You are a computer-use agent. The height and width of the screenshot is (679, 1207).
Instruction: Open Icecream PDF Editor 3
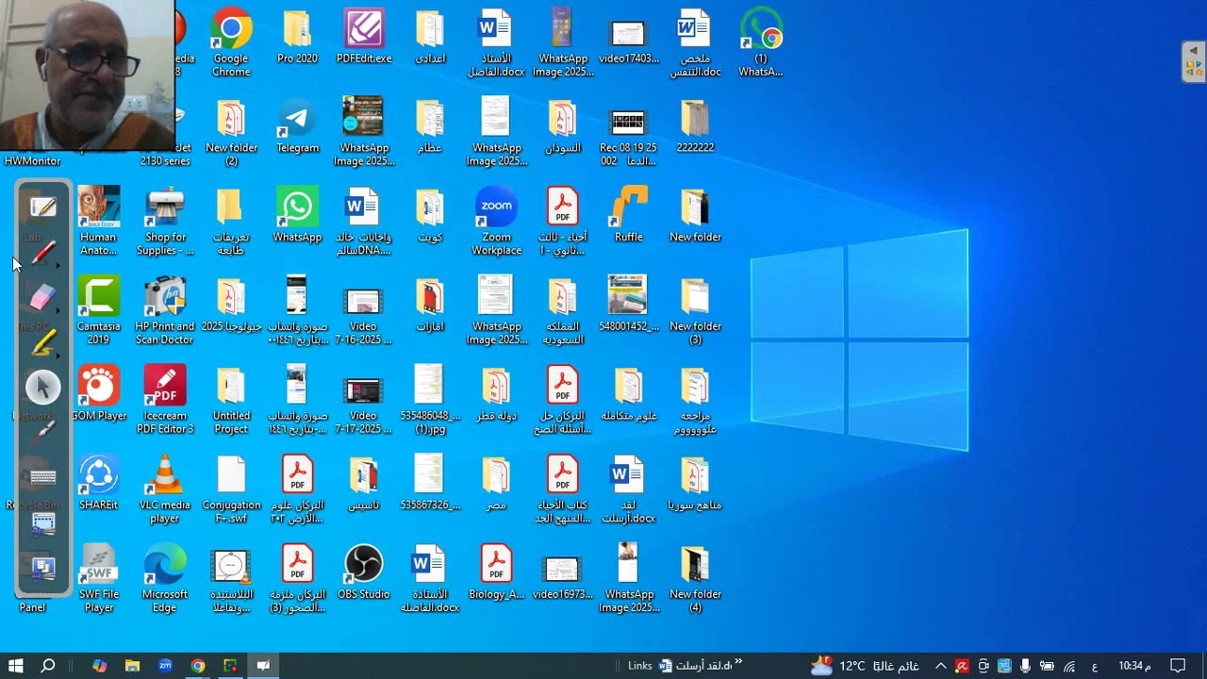coord(165,401)
